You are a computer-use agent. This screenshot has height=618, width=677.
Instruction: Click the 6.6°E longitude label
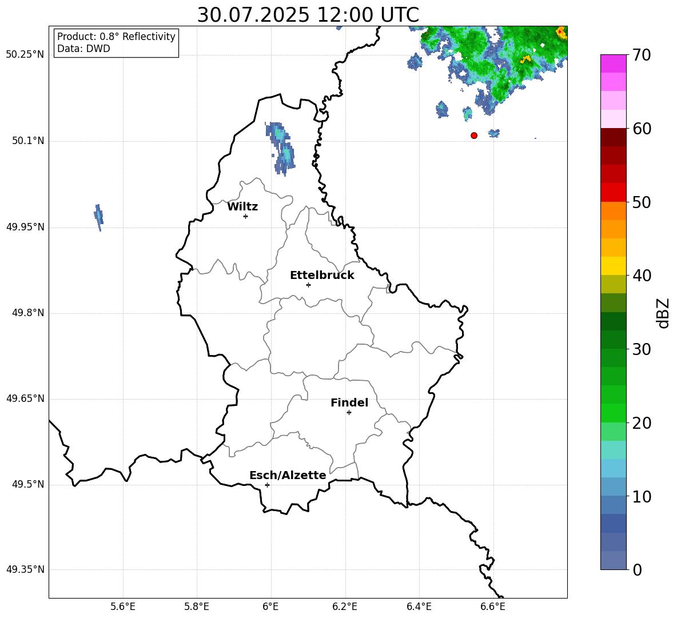tap(493, 607)
